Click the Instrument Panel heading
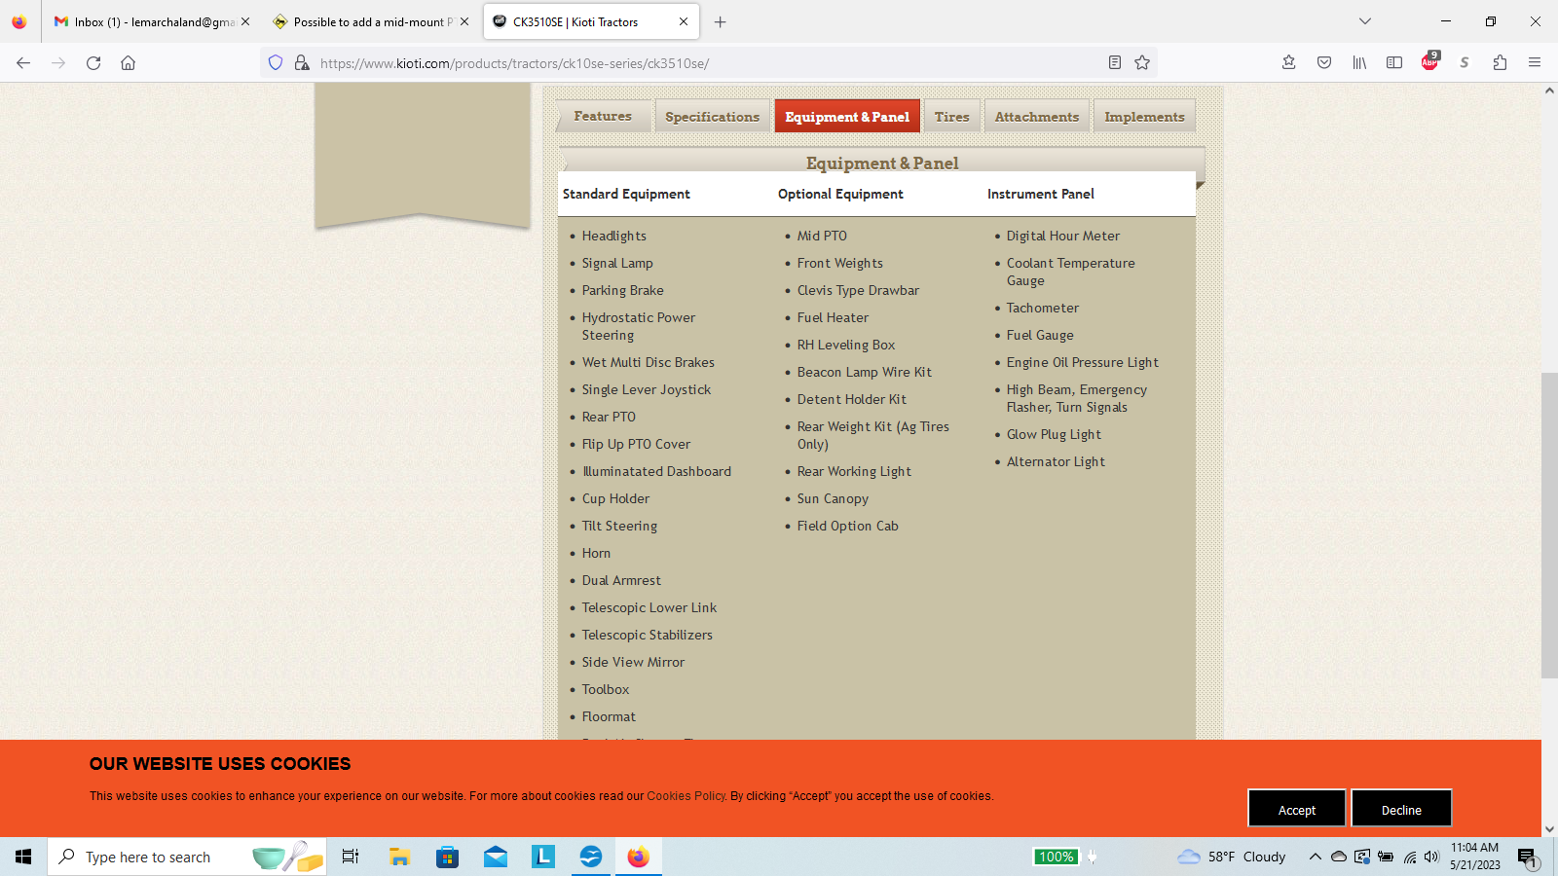 pyautogui.click(x=1040, y=194)
